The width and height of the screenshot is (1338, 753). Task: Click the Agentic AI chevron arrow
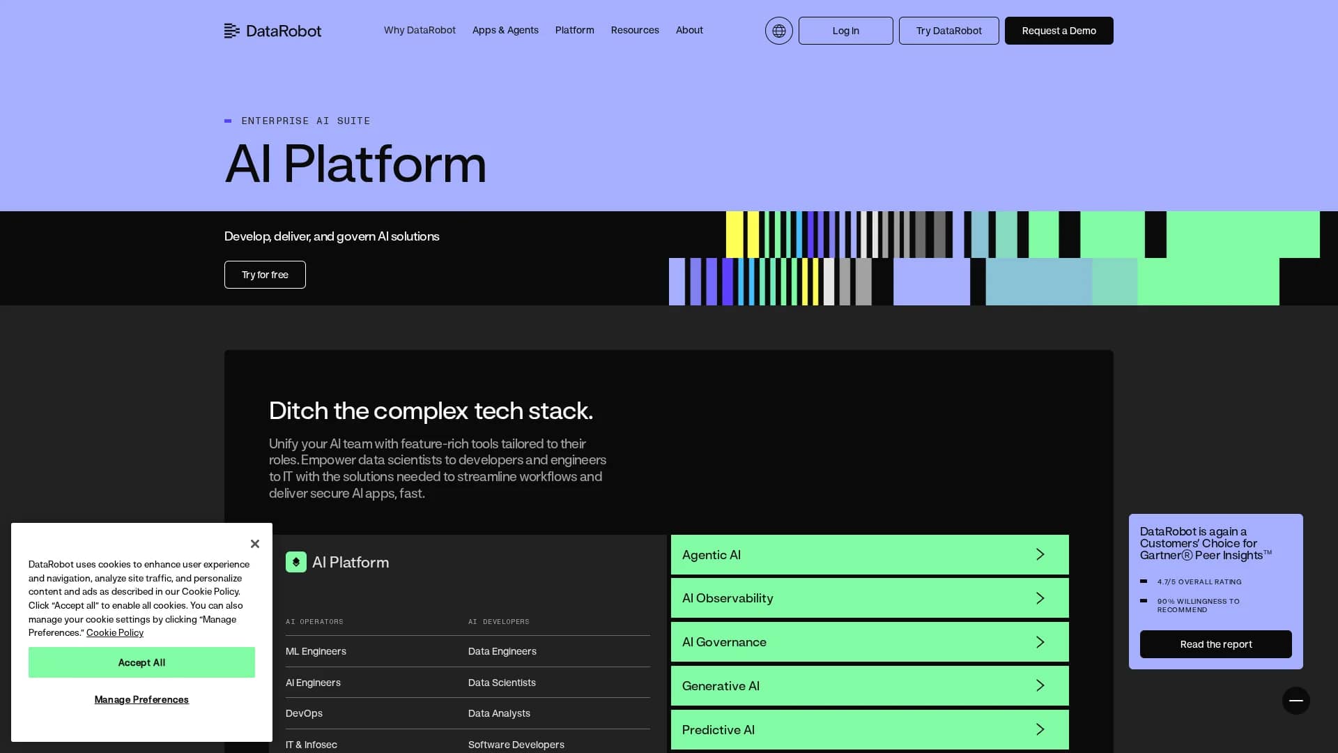click(x=1040, y=554)
